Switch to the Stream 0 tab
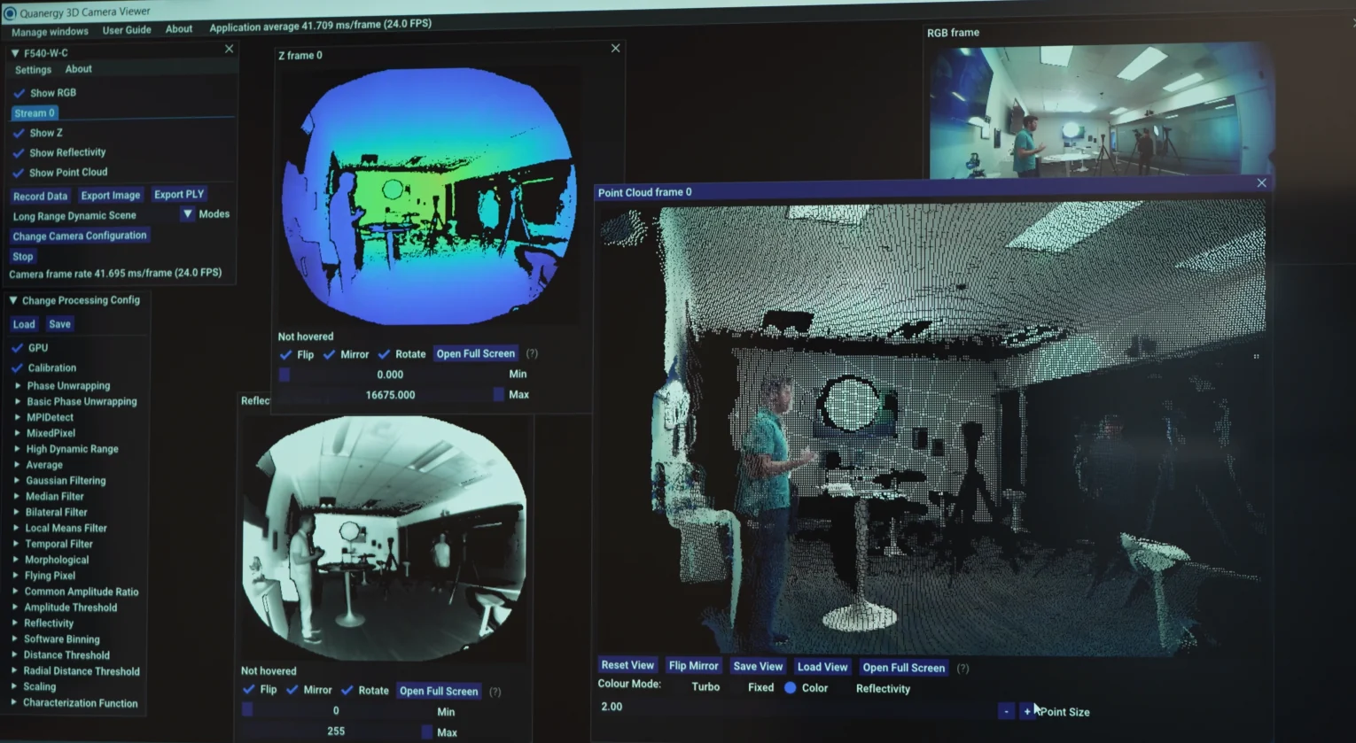 [x=35, y=113]
